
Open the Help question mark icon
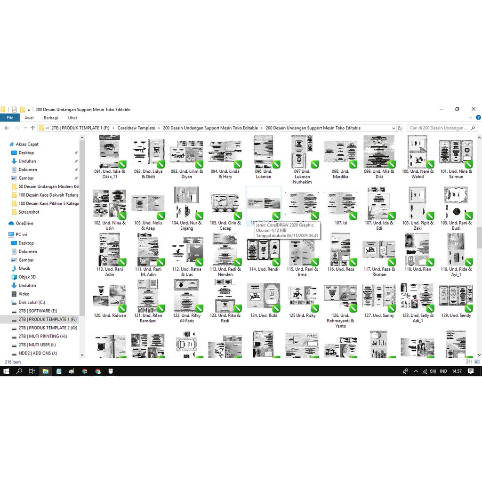point(478,118)
